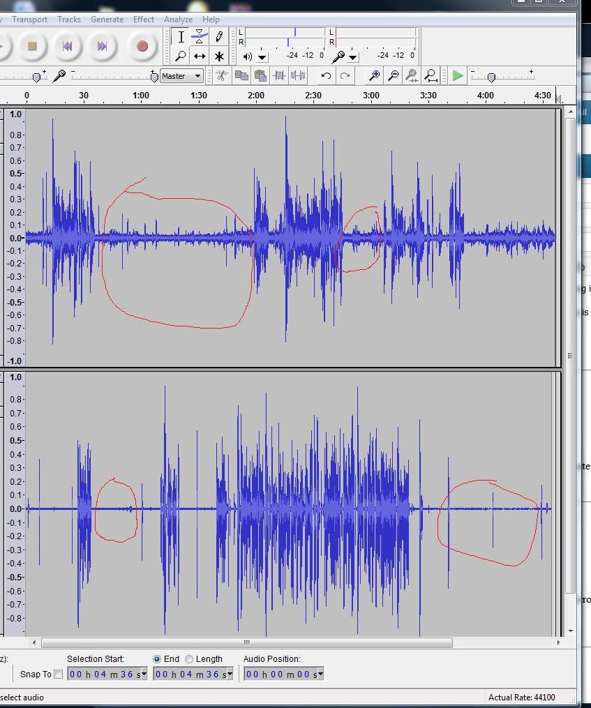Click Skip to Start button
591x708 pixels.
(67, 46)
